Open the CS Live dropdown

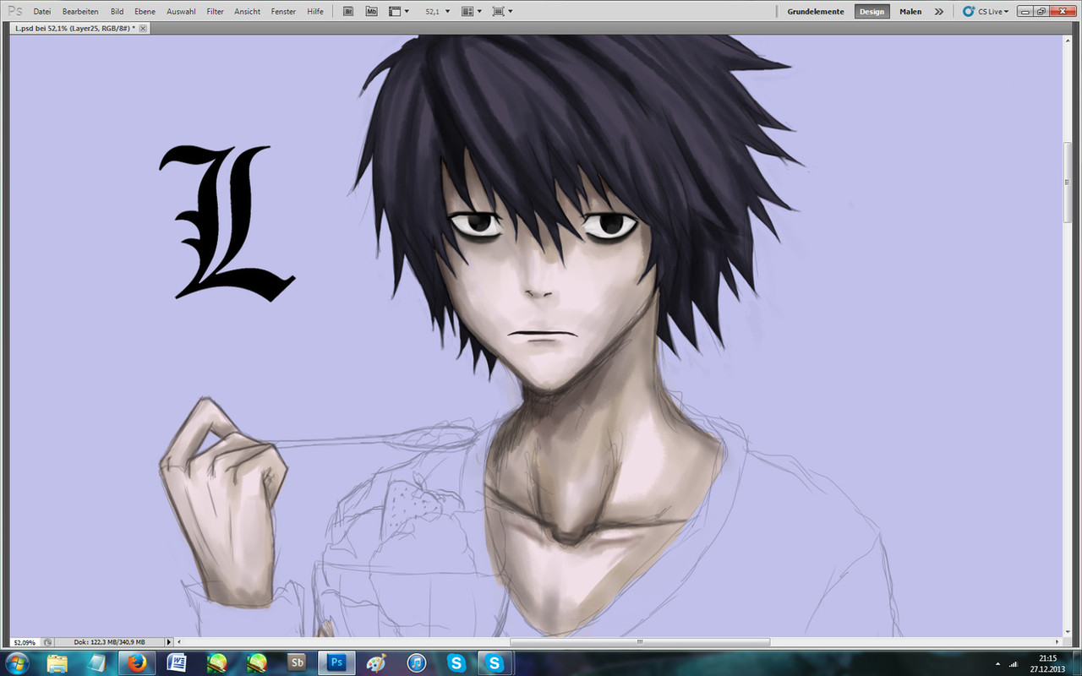coord(986,12)
